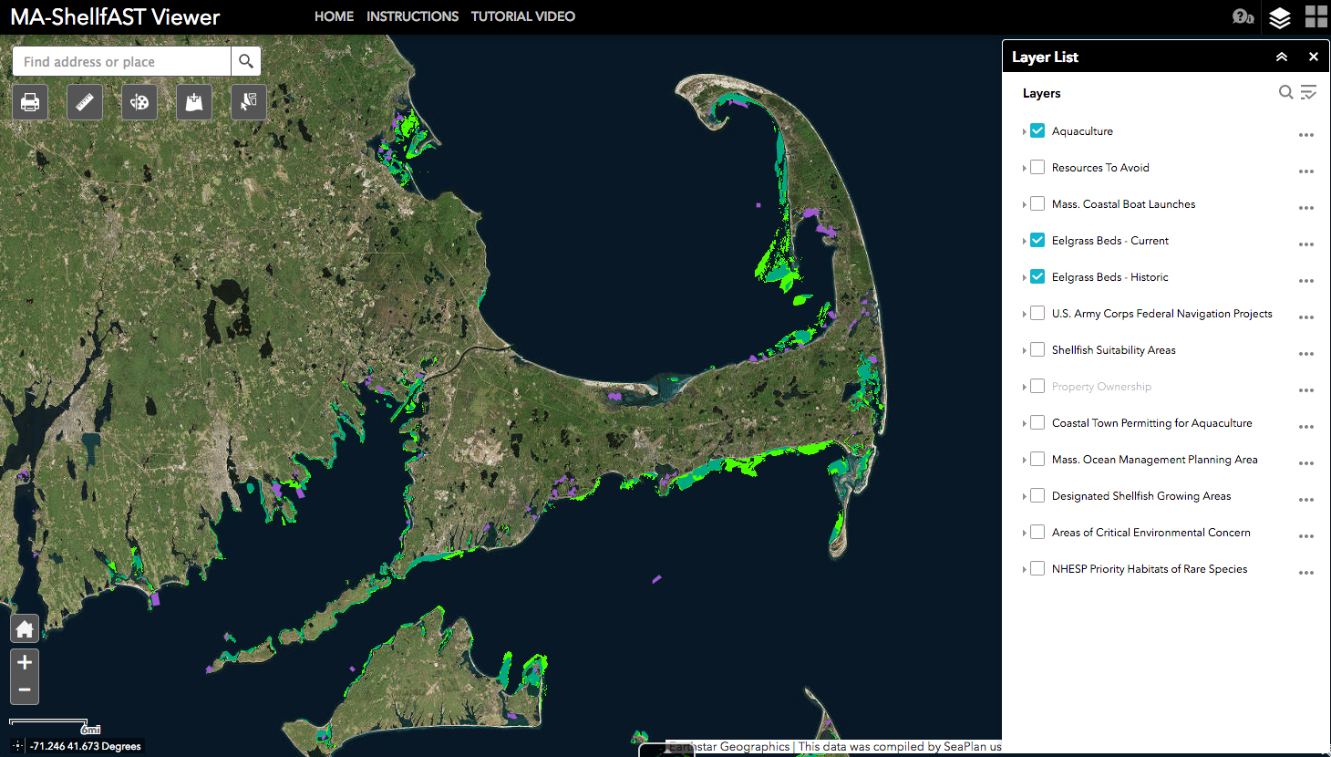Activate the Select features tool
This screenshot has height=757, width=1331.
pos(249,102)
